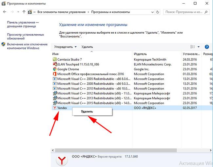This screenshot has width=213, height=167.
Task: Click the Windows components shield icon
Action: click(3, 44)
